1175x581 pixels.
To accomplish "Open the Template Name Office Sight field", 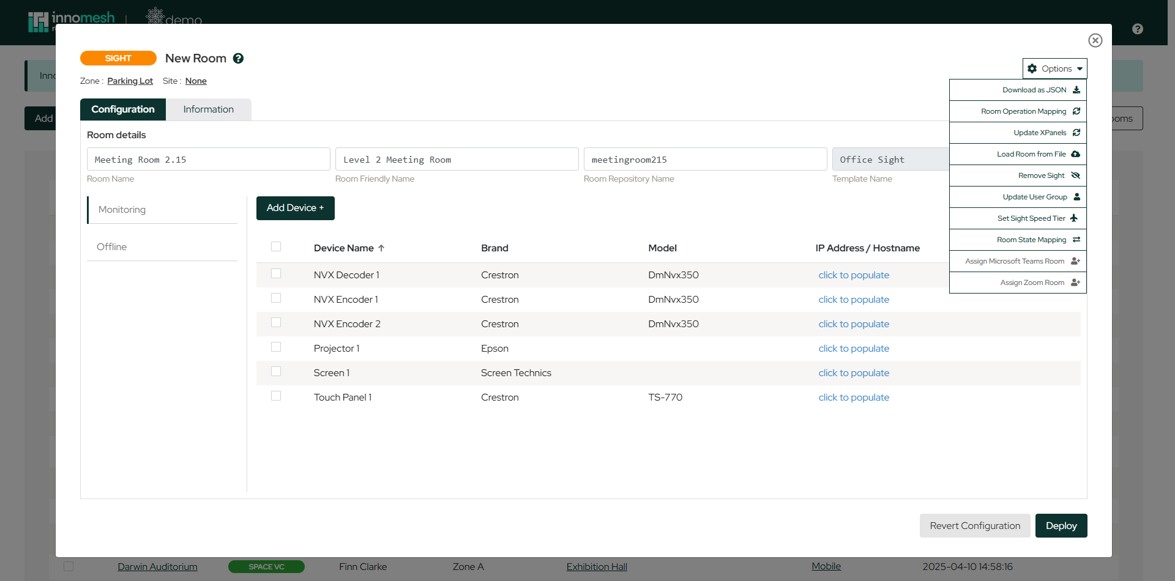I will coord(890,159).
